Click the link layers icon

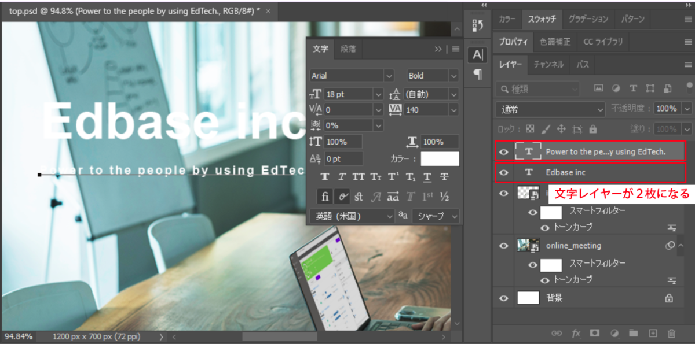tap(557, 333)
